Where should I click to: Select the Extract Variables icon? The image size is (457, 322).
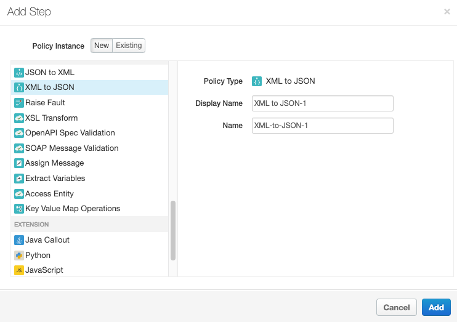point(18,179)
